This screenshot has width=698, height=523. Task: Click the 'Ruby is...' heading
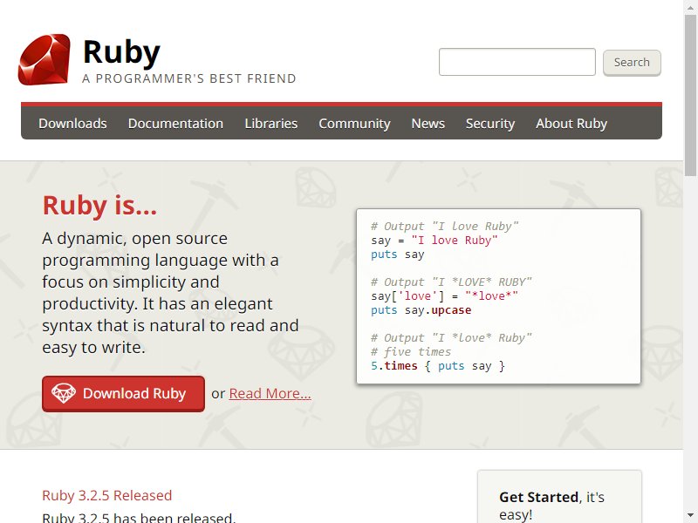tap(99, 206)
